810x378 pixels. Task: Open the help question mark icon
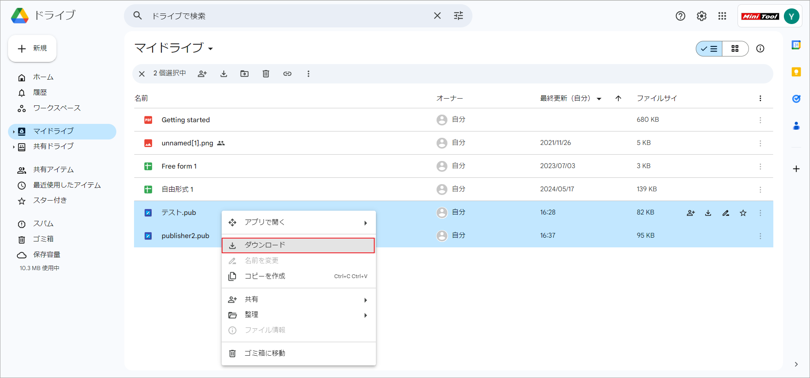pyautogui.click(x=680, y=16)
